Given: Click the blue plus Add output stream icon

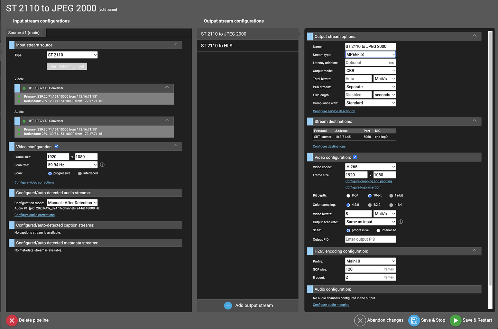Looking at the screenshot, I should pos(228,306).
